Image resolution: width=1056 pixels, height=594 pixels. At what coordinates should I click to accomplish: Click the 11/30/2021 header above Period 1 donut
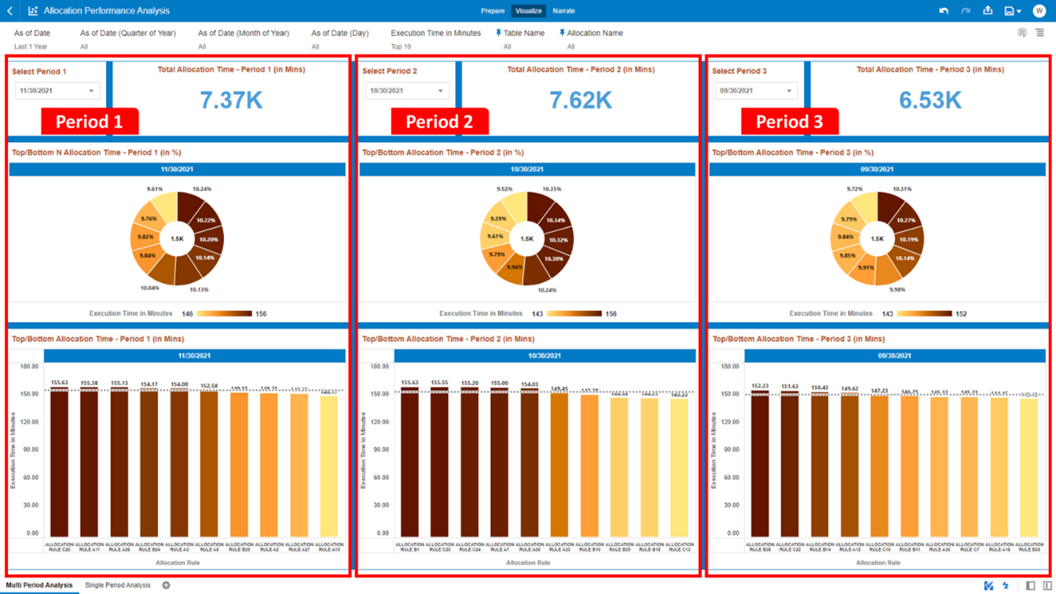point(177,169)
